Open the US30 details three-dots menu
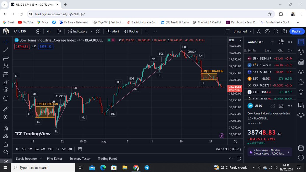The width and height of the screenshot is (306, 172). click(290, 106)
